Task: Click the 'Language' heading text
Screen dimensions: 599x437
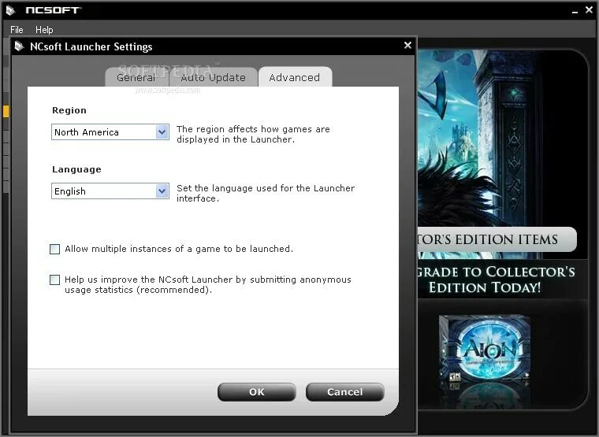Action: (76, 169)
